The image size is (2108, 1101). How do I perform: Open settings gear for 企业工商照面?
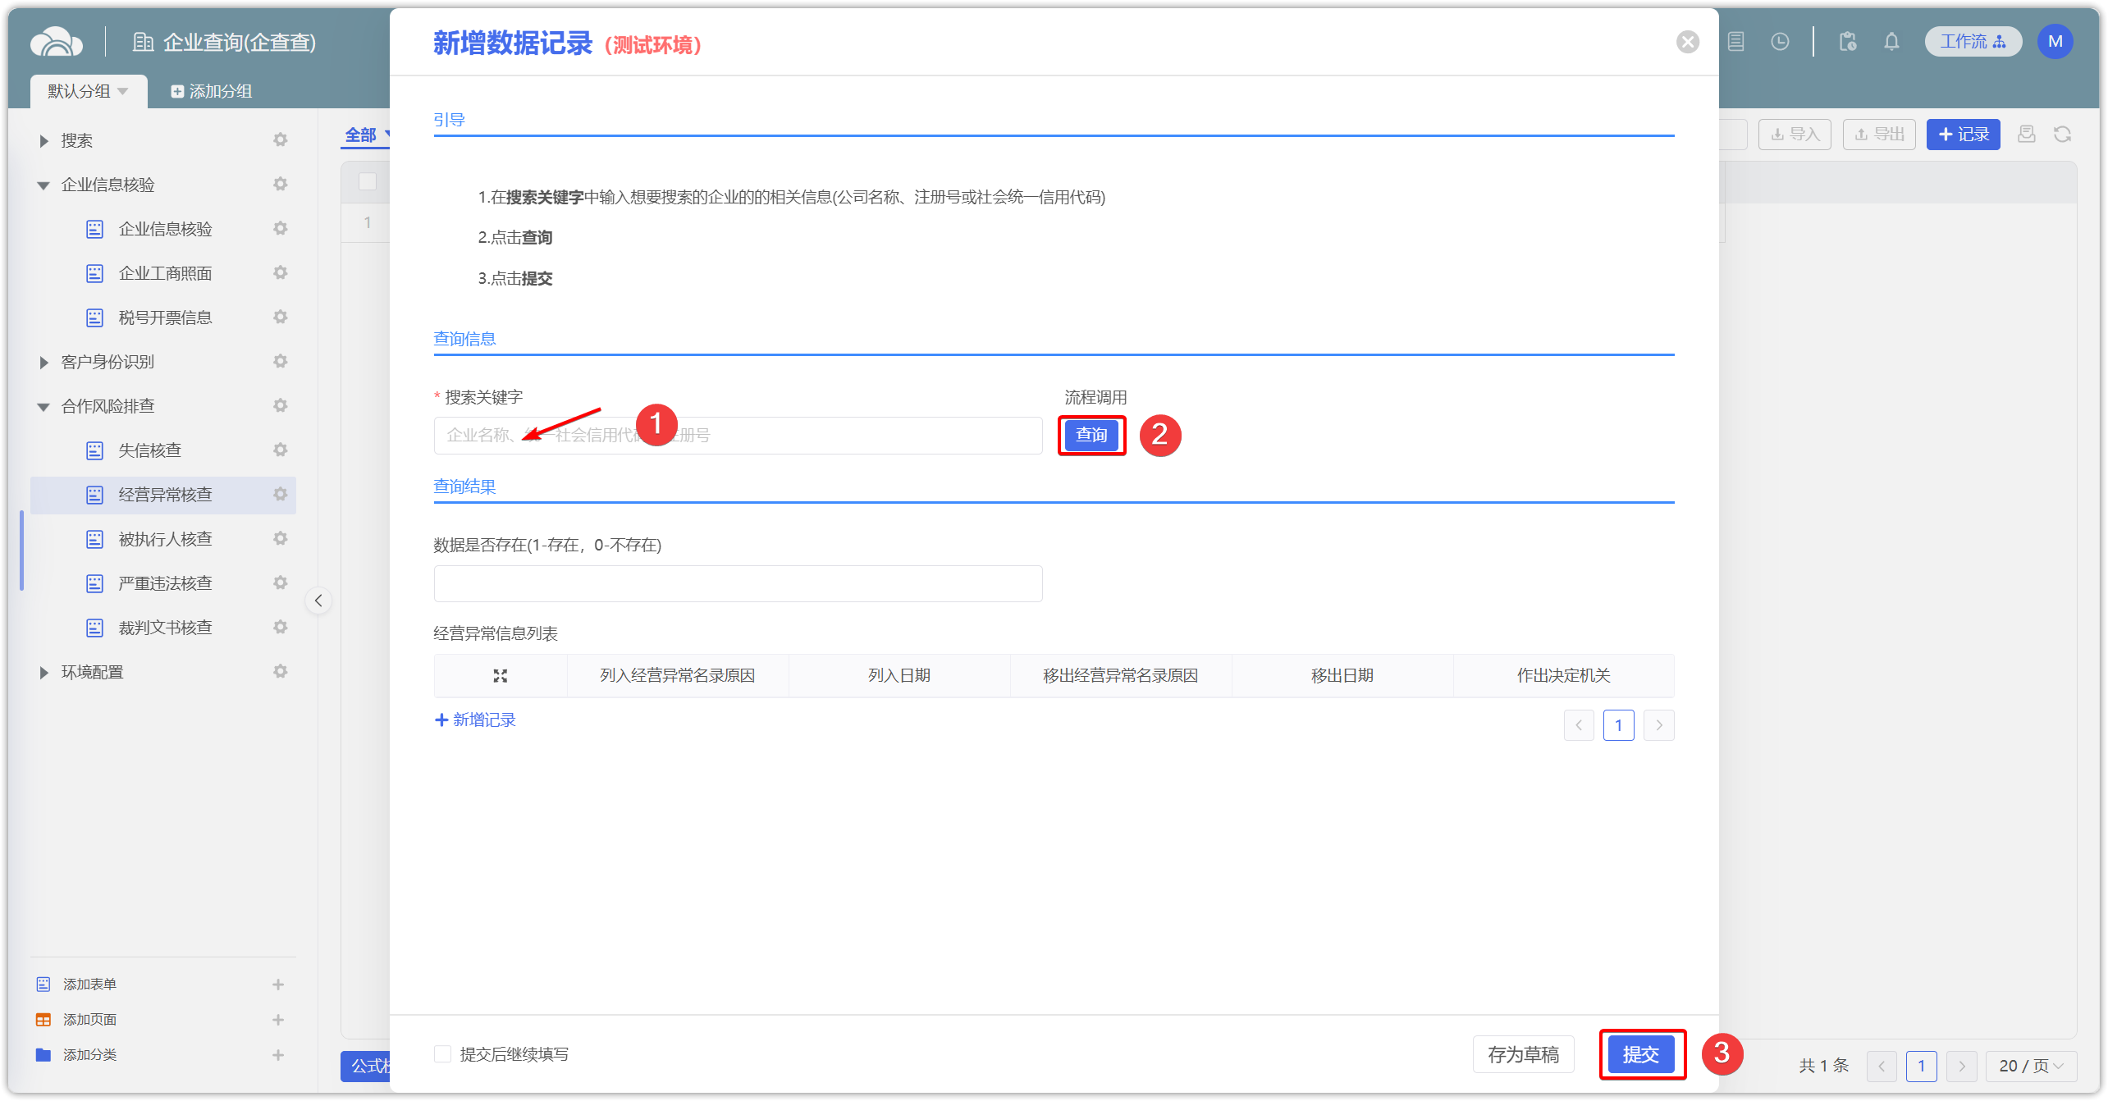(281, 272)
